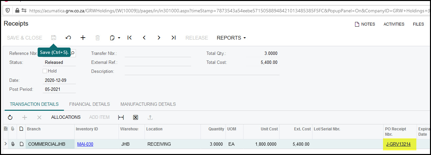Image resolution: width=431 pixels, height=155 pixels.
Task: Open the clipboard dropdown arrow
Action: 119,38
